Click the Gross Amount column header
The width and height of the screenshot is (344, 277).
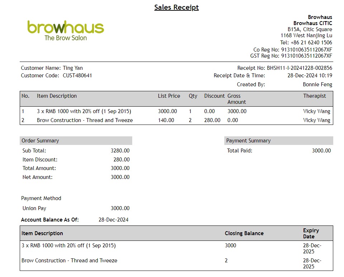(236, 99)
